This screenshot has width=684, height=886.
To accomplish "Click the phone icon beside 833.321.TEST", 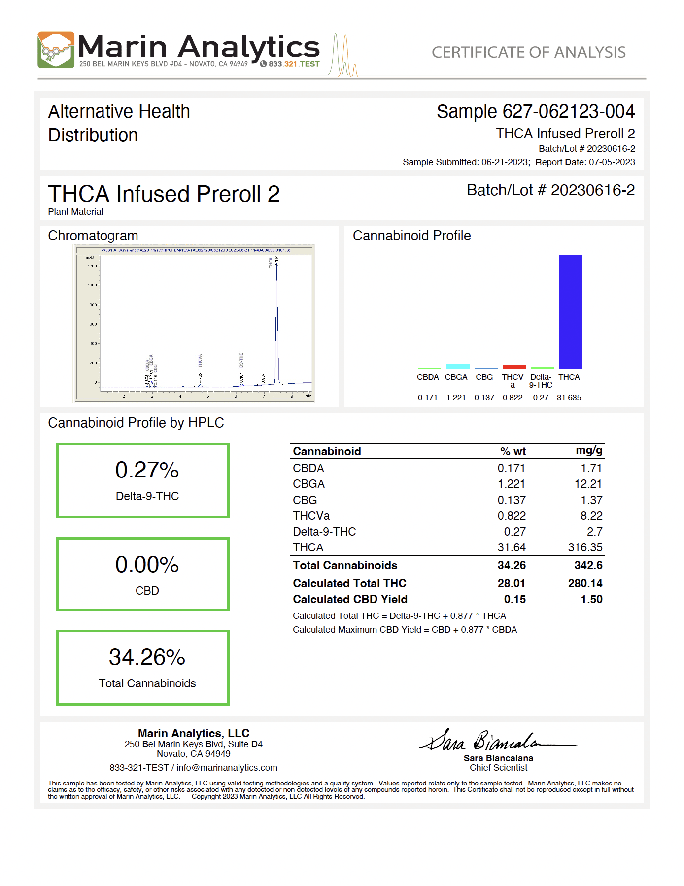I will click(263, 64).
